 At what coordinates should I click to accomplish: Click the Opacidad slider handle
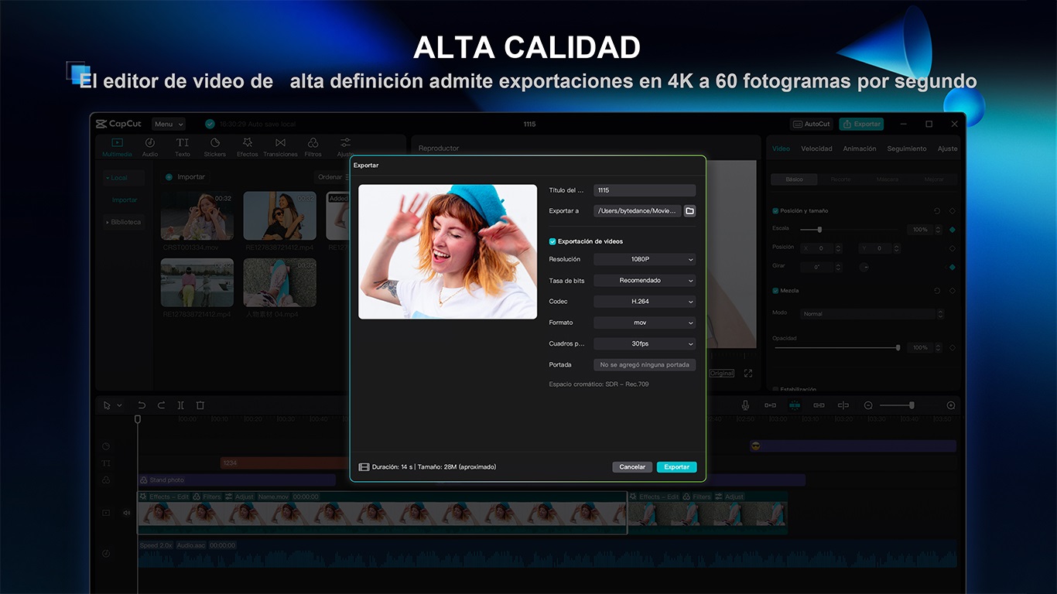coord(898,348)
